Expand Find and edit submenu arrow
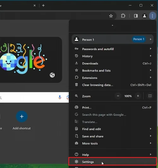This screenshot has width=158, height=168. coord(150,129)
